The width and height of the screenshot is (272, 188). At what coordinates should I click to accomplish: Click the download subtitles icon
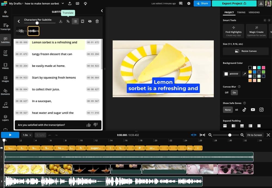60,21
